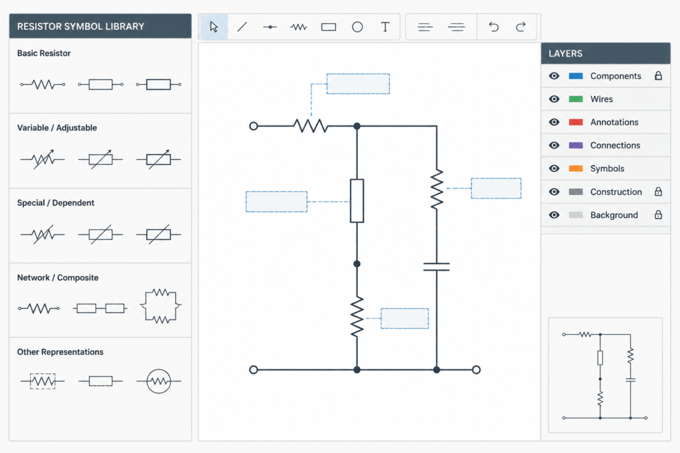Viewport: 680px width, 453px height.
Task: Choose the last variable box resistor symbol
Action: 158,159
